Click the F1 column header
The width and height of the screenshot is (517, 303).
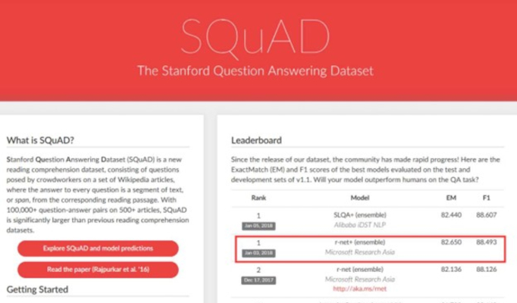pos(486,197)
